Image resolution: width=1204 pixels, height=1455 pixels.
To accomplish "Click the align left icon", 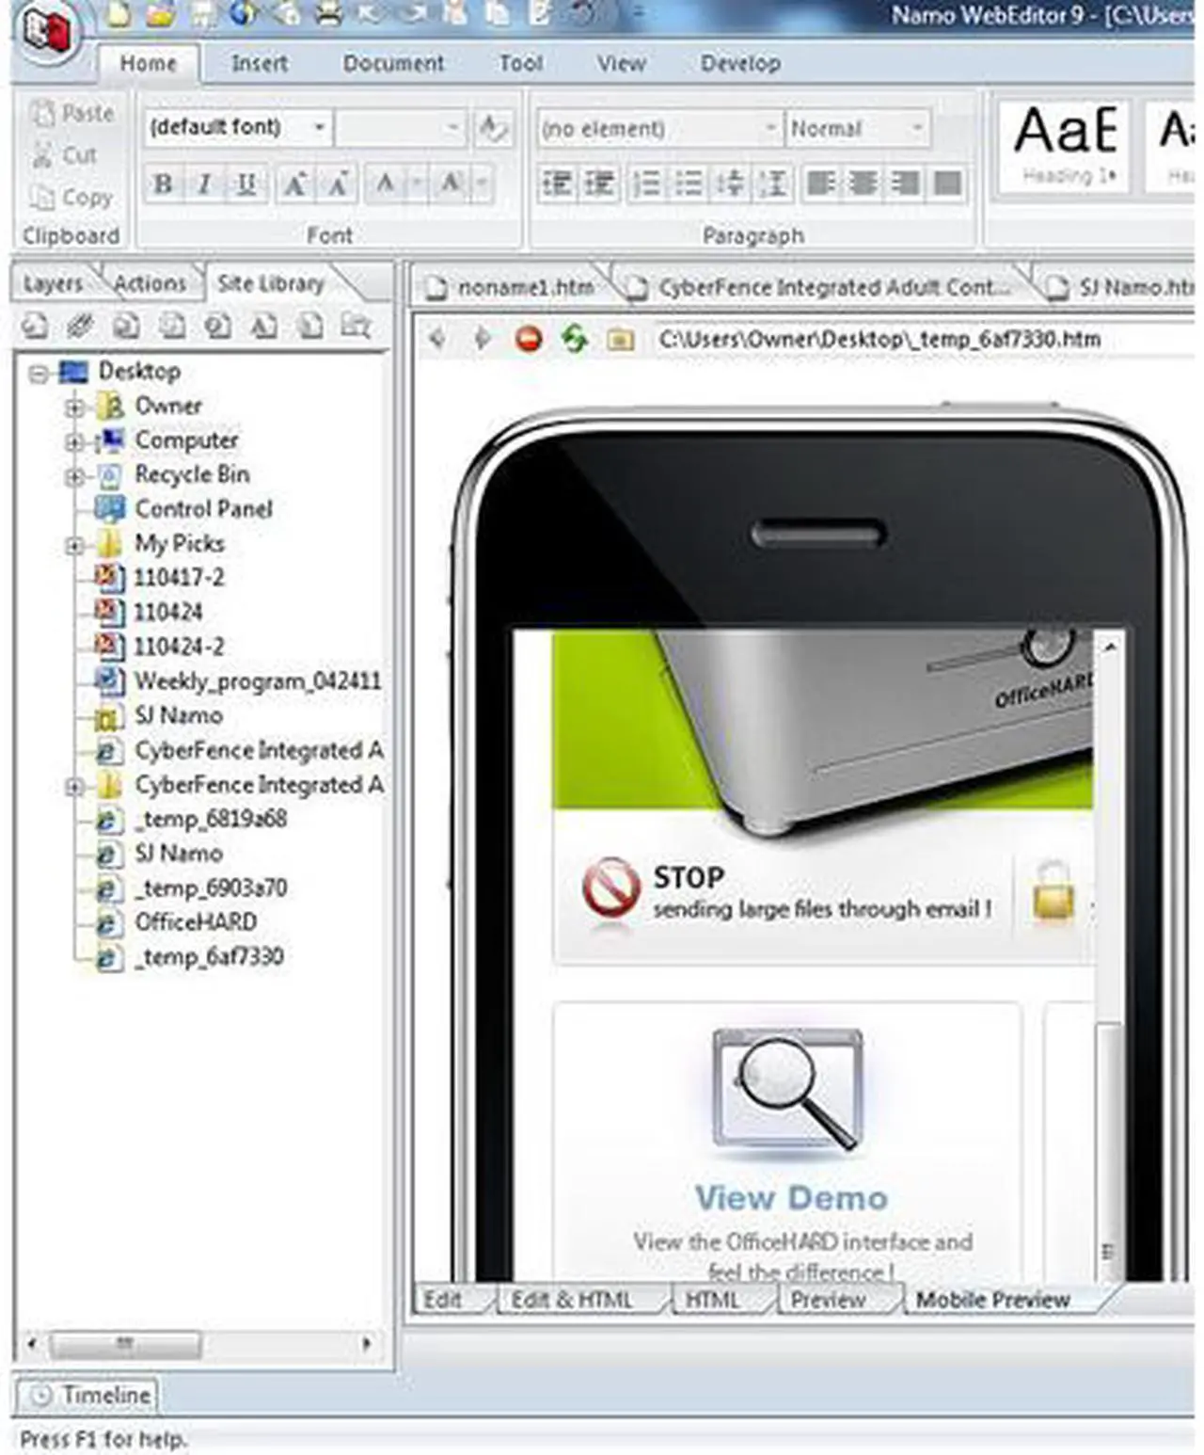I will (x=821, y=184).
